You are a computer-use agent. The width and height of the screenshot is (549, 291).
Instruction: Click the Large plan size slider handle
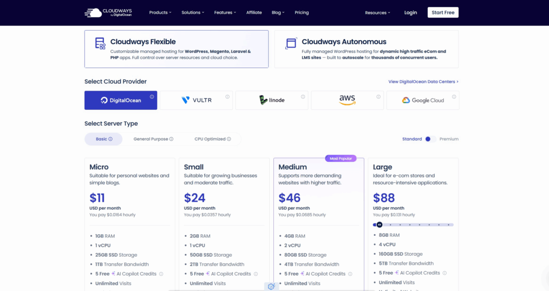(379, 225)
